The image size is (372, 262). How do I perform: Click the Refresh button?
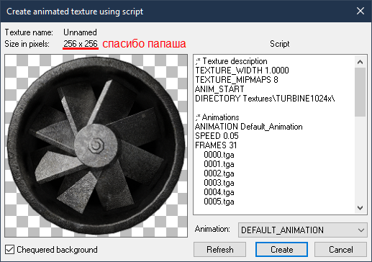(x=219, y=250)
